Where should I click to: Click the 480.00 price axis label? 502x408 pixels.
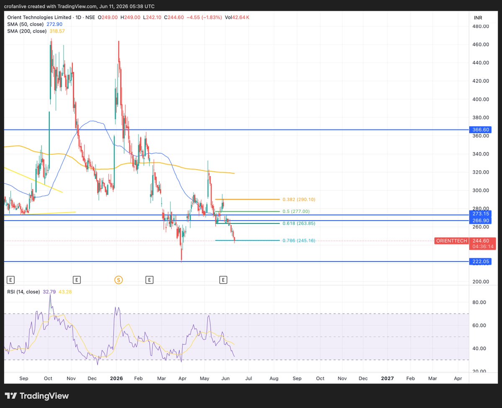481,26
